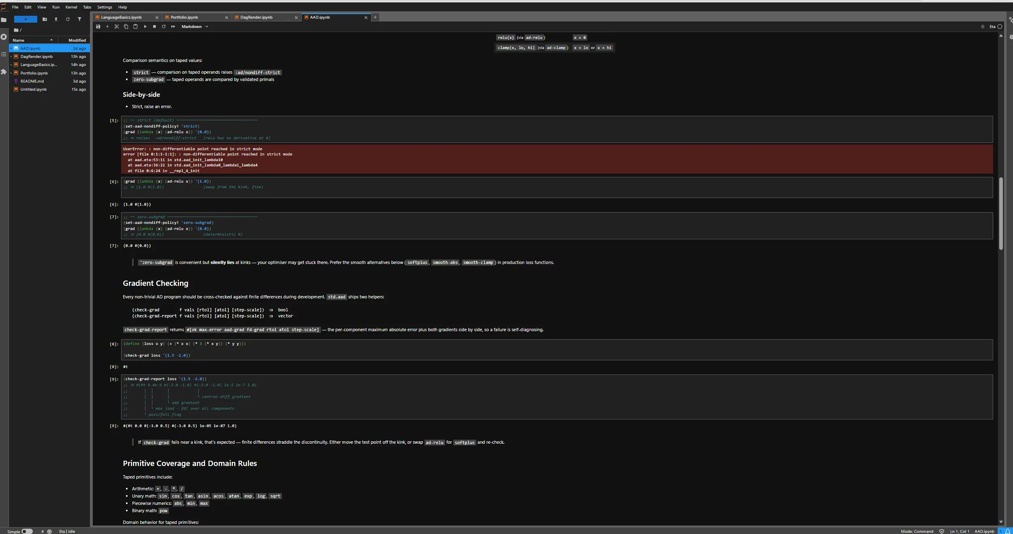Open the File Browser sidebar panel
This screenshot has height=534, width=1013.
4,19
